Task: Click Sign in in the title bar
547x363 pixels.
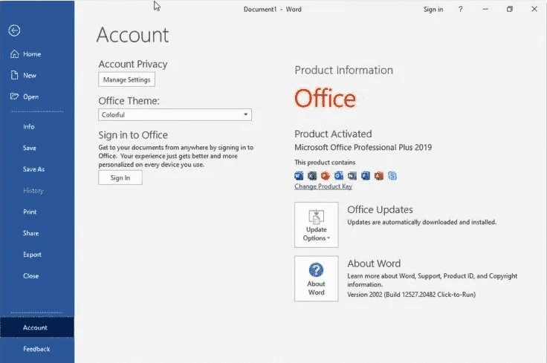Action: tap(433, 10)
